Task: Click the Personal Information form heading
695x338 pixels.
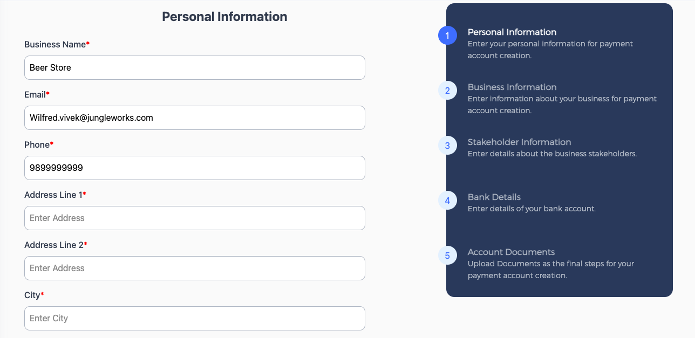Action: [224, 17]
